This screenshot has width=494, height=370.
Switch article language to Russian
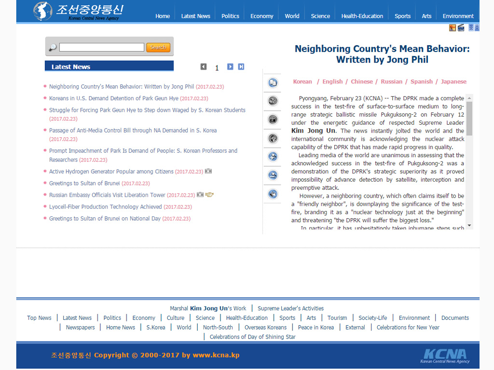click(392, 81)
